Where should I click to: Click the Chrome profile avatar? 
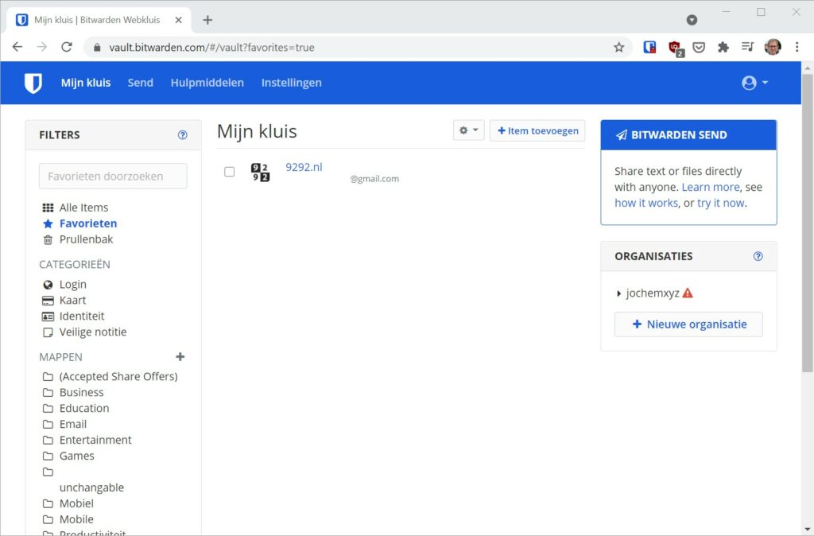coord(773,47)
